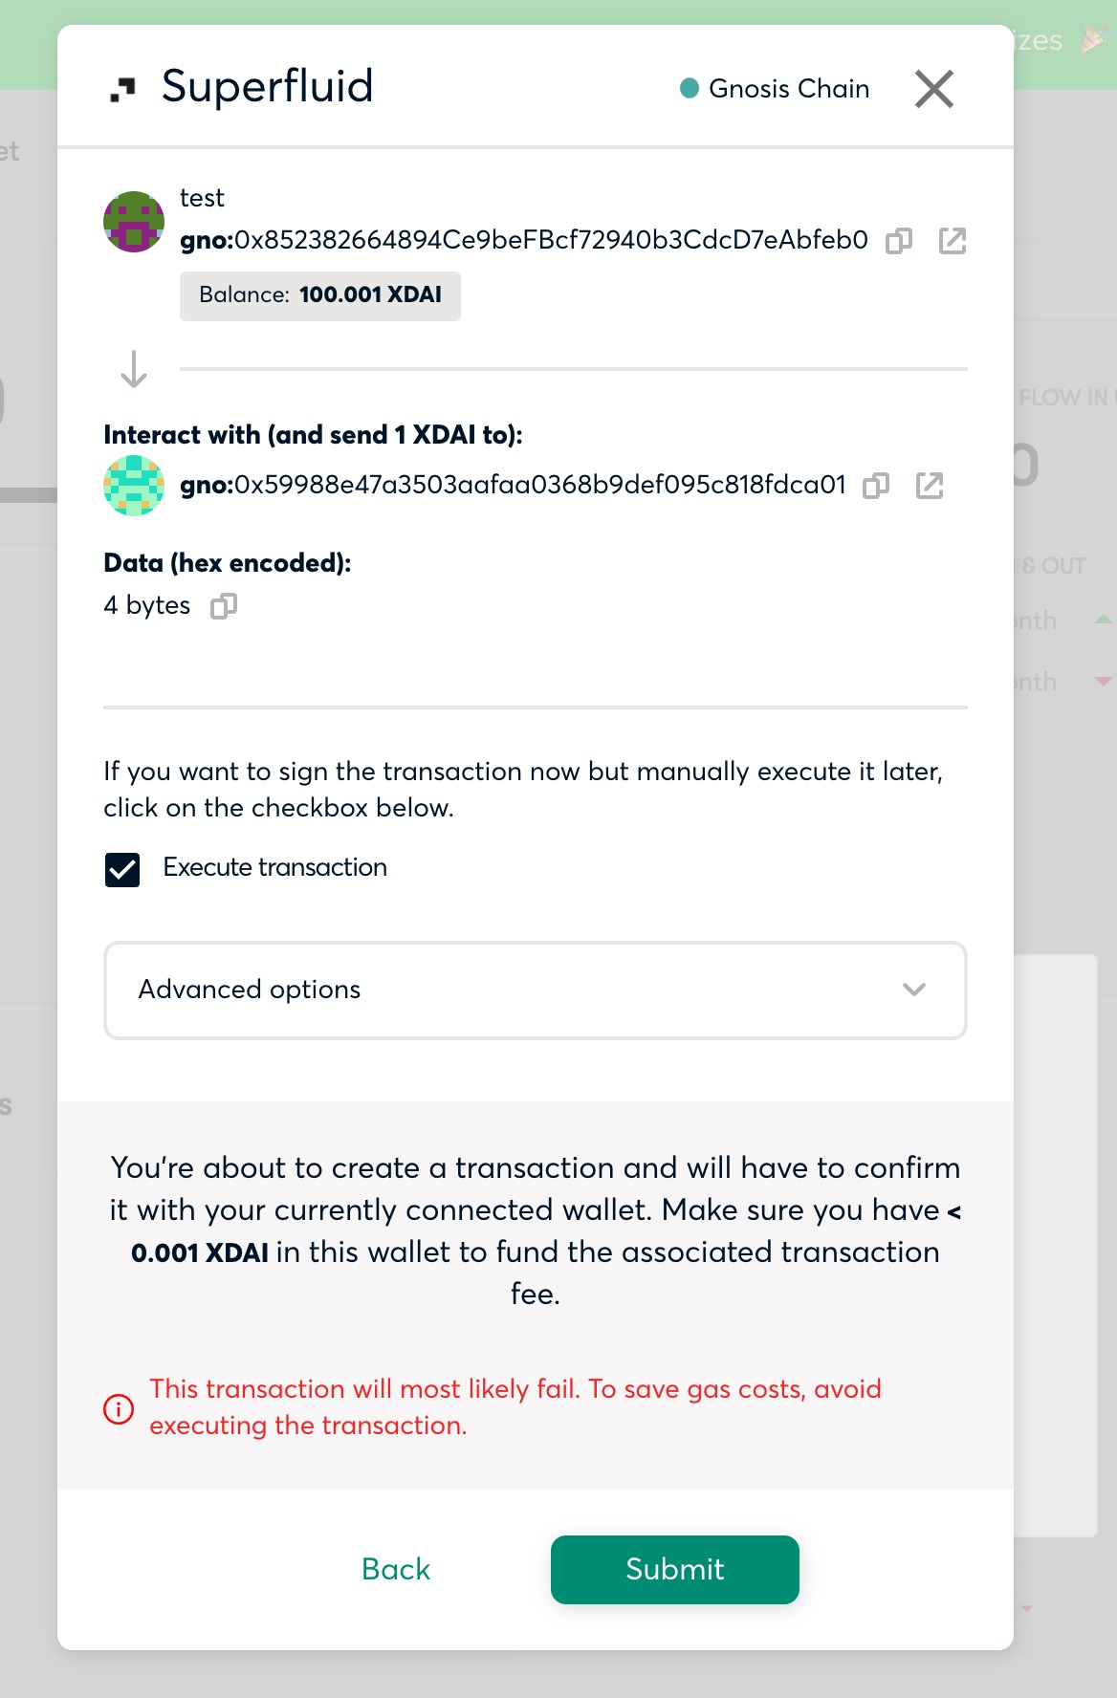The image size is (1117, 1698).
Task: Click the red warning info icon
Action: (x=118, y=1409)
